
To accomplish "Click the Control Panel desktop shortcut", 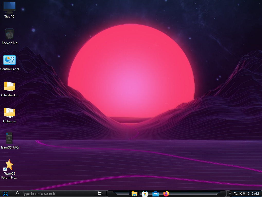I will coord(10,60).
